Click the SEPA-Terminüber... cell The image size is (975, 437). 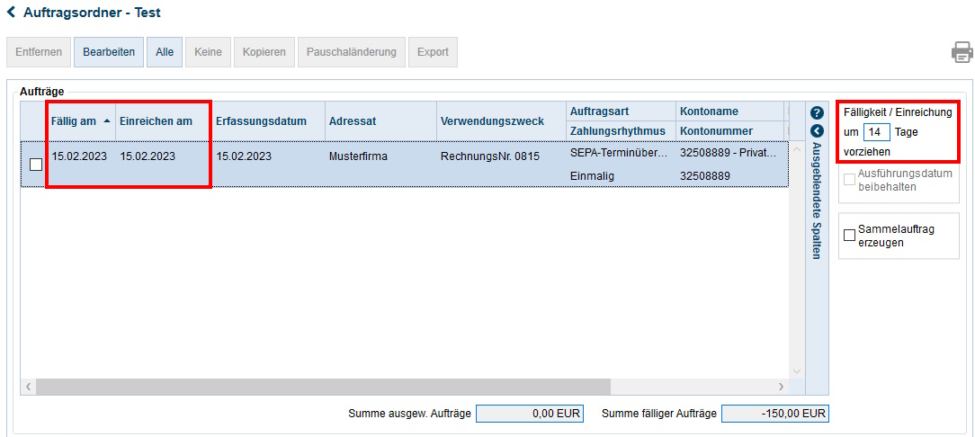[x=620, y=153]
